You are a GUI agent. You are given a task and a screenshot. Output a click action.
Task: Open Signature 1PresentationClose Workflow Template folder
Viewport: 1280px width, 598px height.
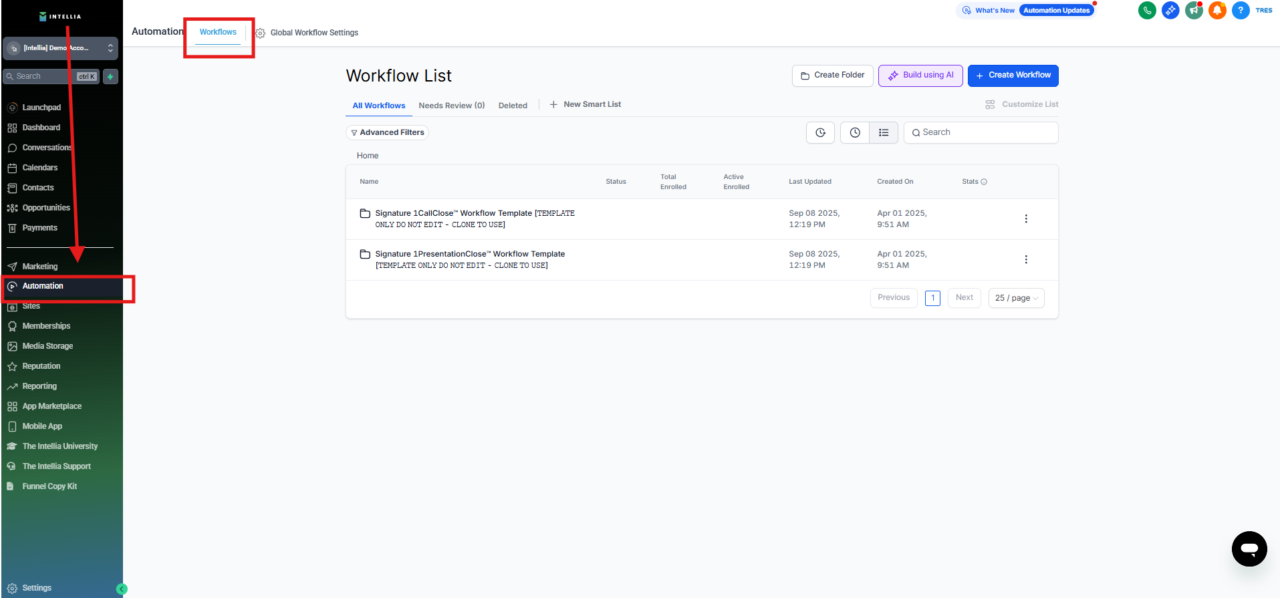pos(470,255)
